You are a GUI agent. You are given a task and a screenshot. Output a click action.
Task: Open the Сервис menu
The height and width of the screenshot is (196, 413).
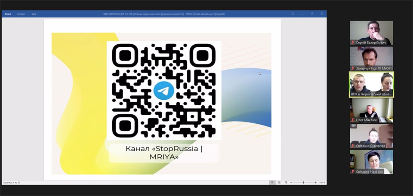tap(21, 14)
